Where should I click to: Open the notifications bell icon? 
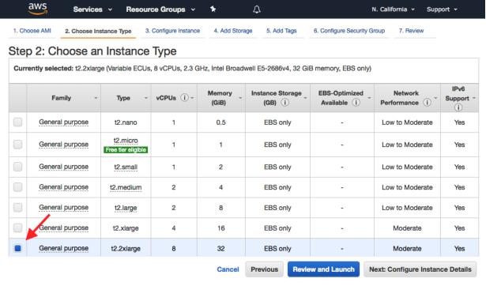pos(257,9)
